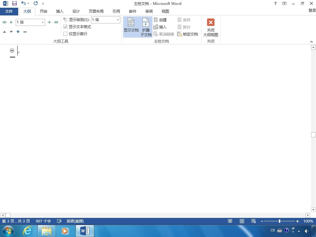The image size is (316, 237).
Task: Open the 文件 tab
Action: click(9, 11)
